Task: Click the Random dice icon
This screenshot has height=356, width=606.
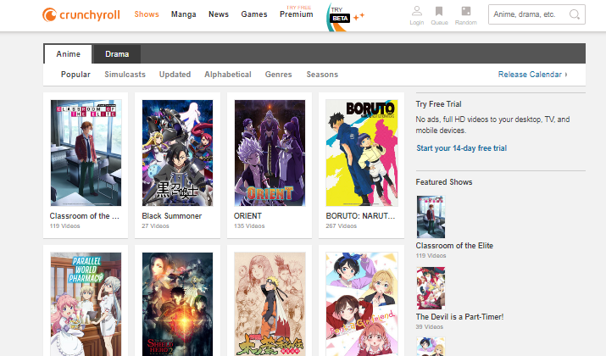Action: point(466,11)
